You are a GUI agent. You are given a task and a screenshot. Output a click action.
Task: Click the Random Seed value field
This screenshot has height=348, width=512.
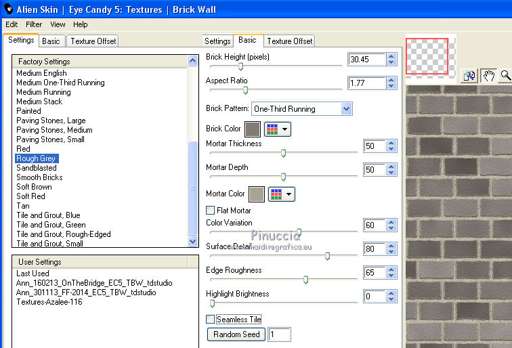(x=279, y=334)
